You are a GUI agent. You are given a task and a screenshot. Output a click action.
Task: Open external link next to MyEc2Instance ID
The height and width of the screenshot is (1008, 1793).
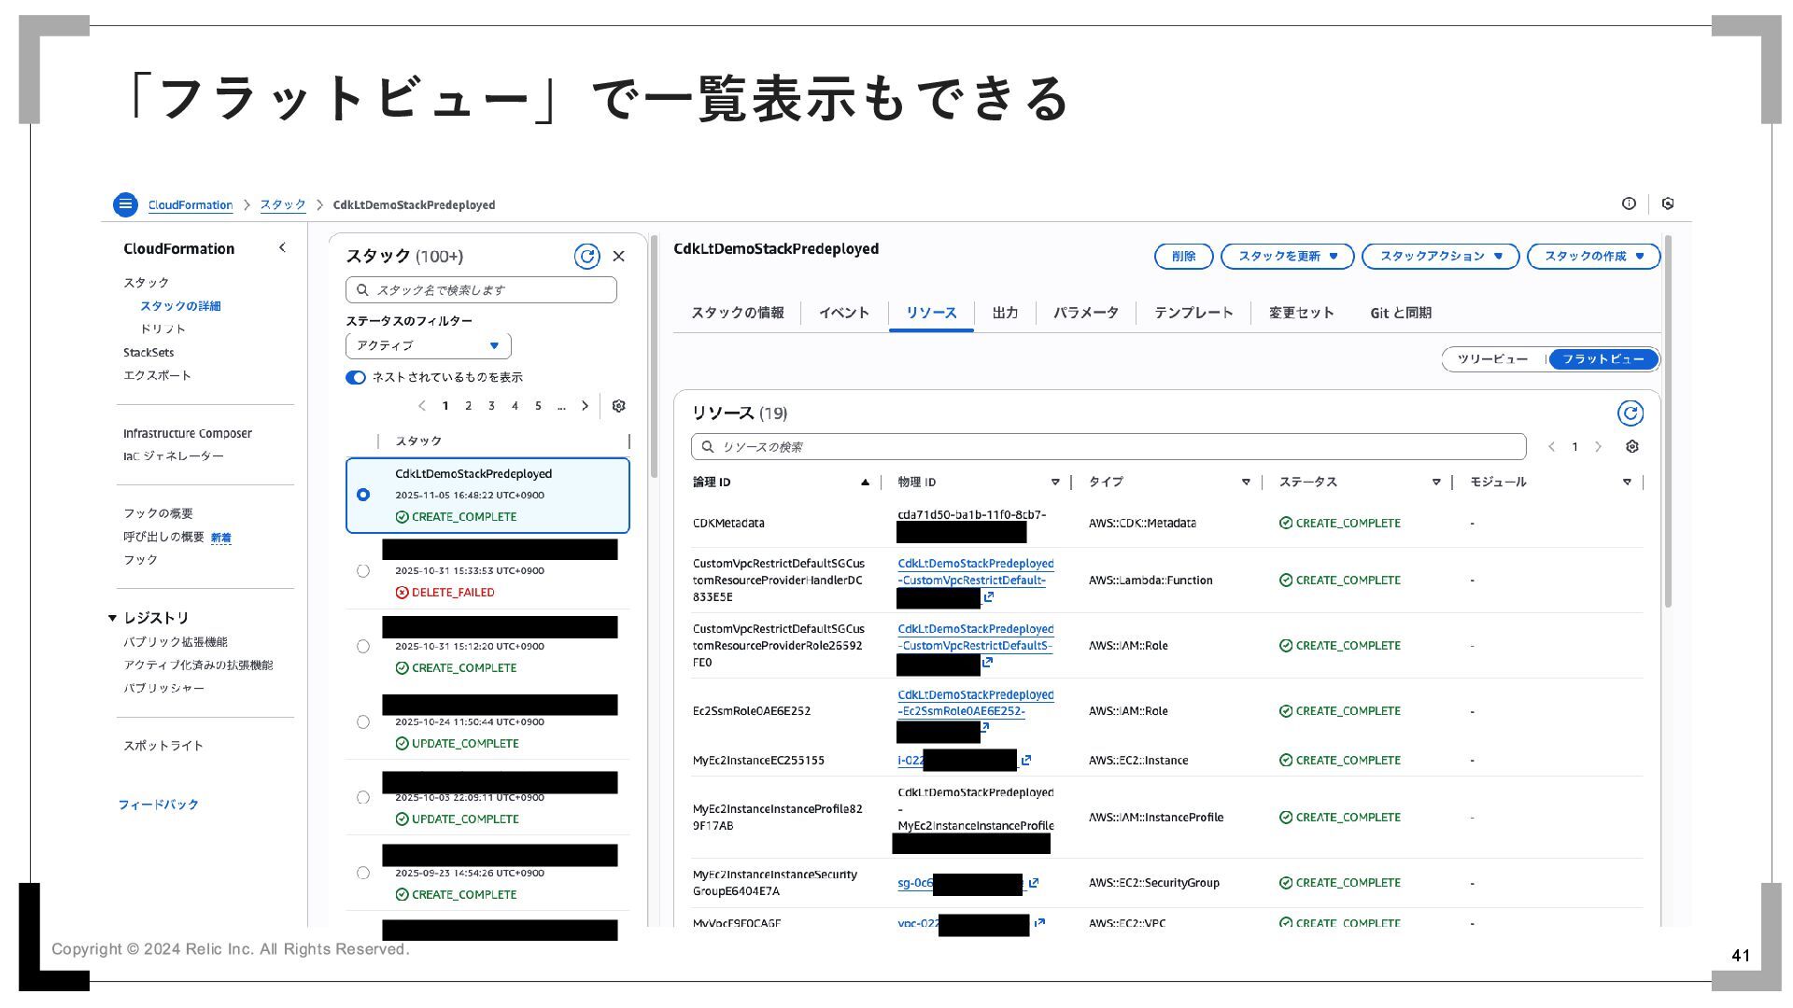[1025, 761]
